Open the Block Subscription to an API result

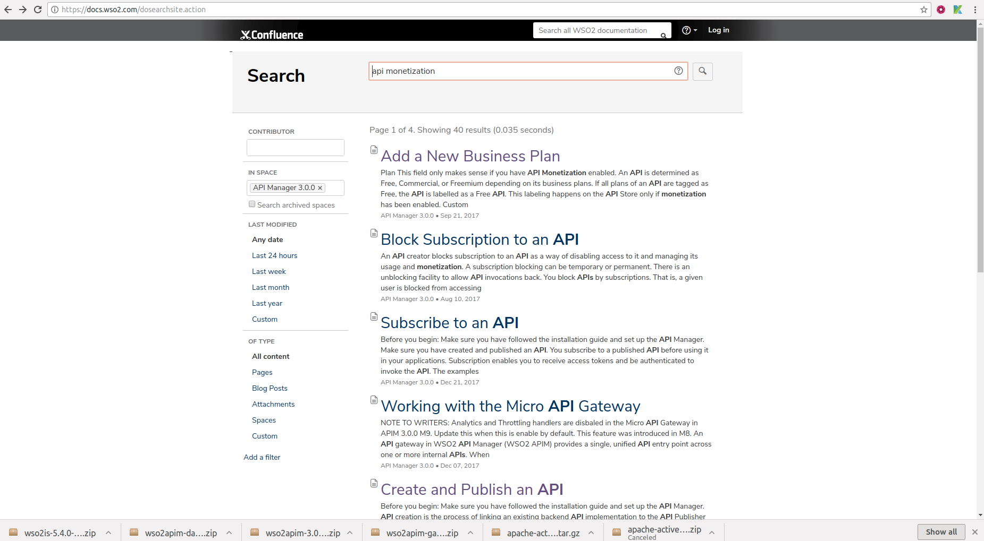pyautogui.click(x=479, y=239)
